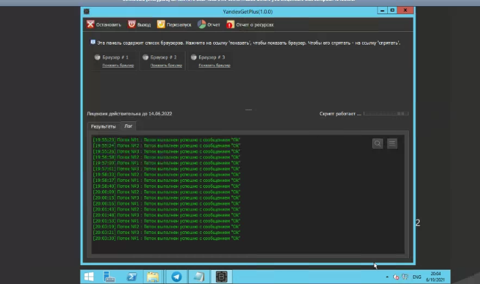Click the Браузер # 2 label
Image resolution: width=480 pixels, height=284 pixels.
tap(163, 57)
